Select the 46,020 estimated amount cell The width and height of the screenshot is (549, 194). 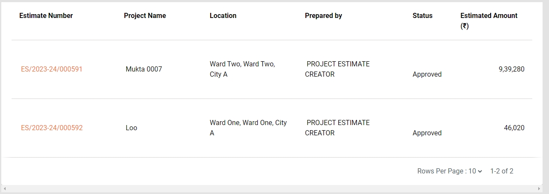(x=514, y=128)
